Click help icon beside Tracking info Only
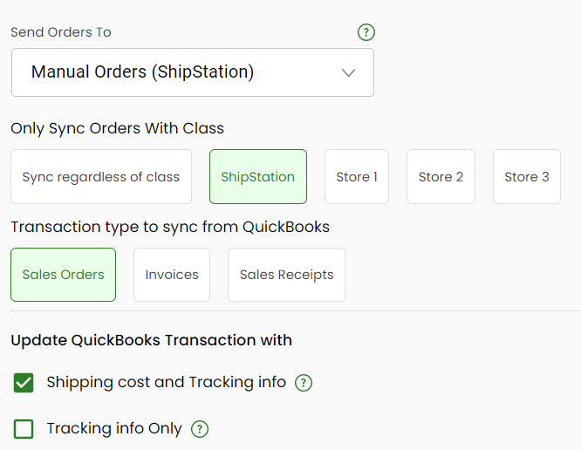Screen dimensions: 581x450 (200, 429)
